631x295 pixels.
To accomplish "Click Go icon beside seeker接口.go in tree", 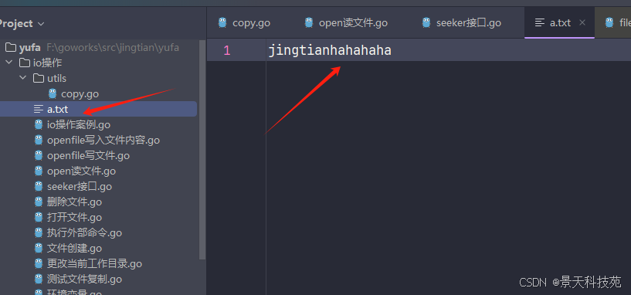I will click(39, 186).
